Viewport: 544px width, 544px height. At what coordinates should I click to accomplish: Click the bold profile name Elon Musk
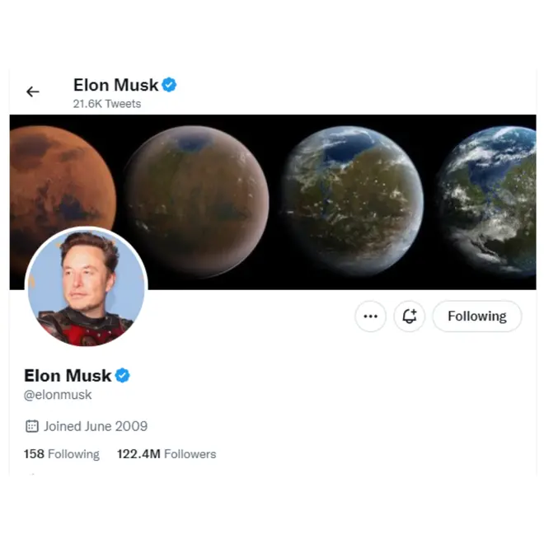click(x=68, y=375)
